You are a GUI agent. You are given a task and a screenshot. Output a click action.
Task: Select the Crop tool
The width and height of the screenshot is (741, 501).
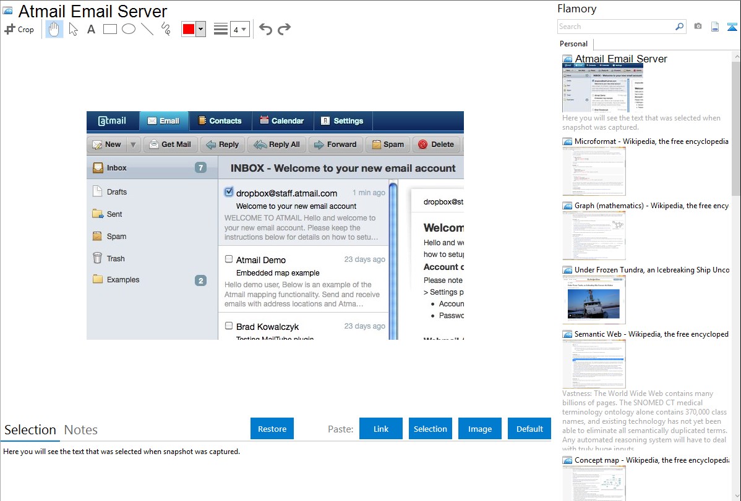coord(19,29)
